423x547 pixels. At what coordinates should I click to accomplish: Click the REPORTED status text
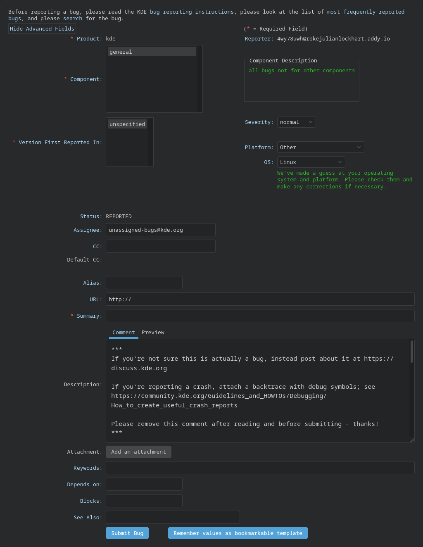(x=119, y=216)
